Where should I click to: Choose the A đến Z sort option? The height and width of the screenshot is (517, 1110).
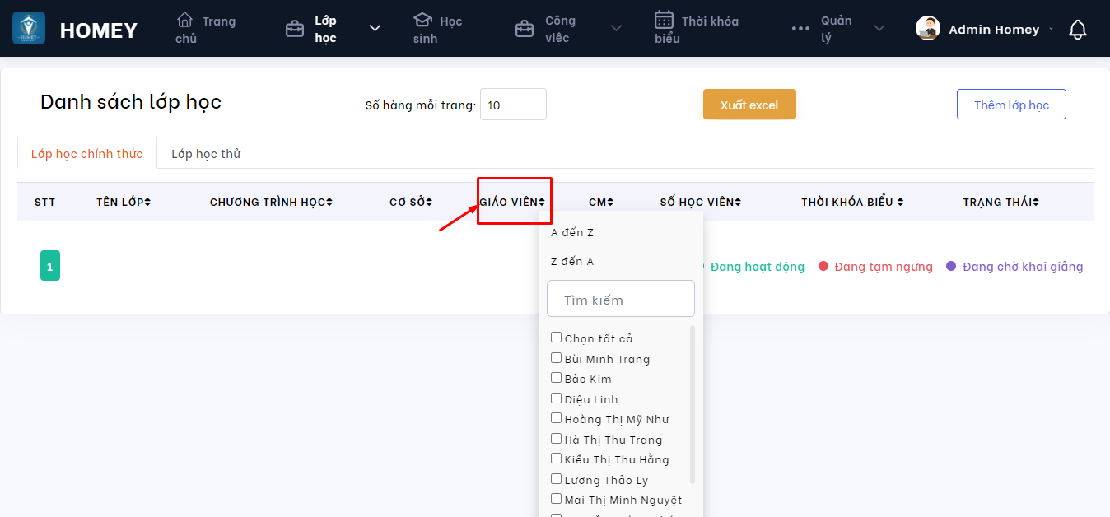(572, 233)
